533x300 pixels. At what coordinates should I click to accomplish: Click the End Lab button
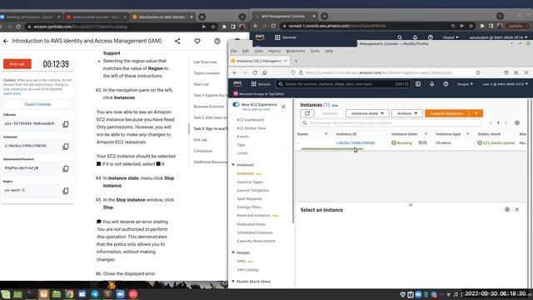(17, 64)
